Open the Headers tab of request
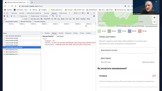162x91 pixels. coord(47,33)
